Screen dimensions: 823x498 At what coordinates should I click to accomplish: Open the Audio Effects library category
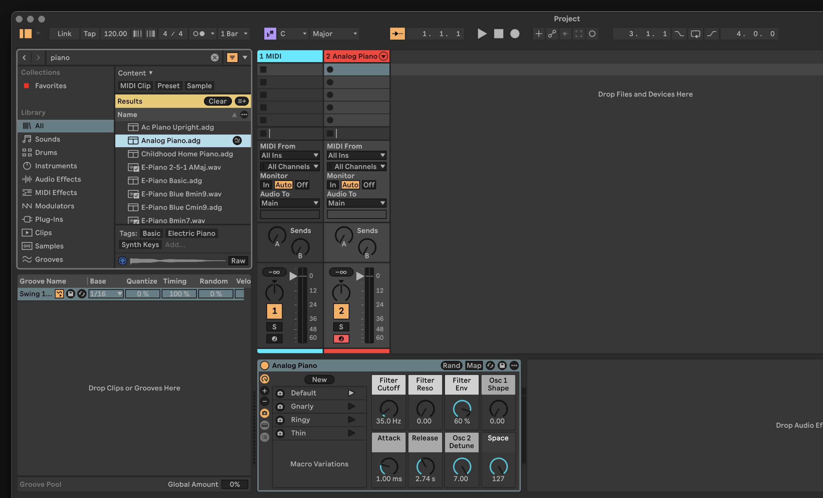(66, 179)
